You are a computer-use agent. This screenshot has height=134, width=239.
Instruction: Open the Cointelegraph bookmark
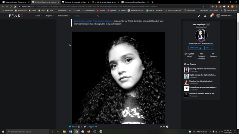[89, 10]
